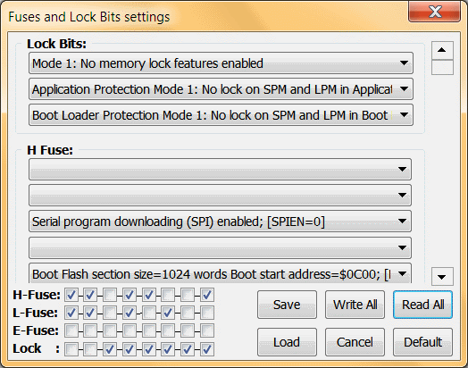The width and height of the screenshot is (468, 368).
Task: Open the first empty H Fuse dropdown
Action: pos(220,169)
